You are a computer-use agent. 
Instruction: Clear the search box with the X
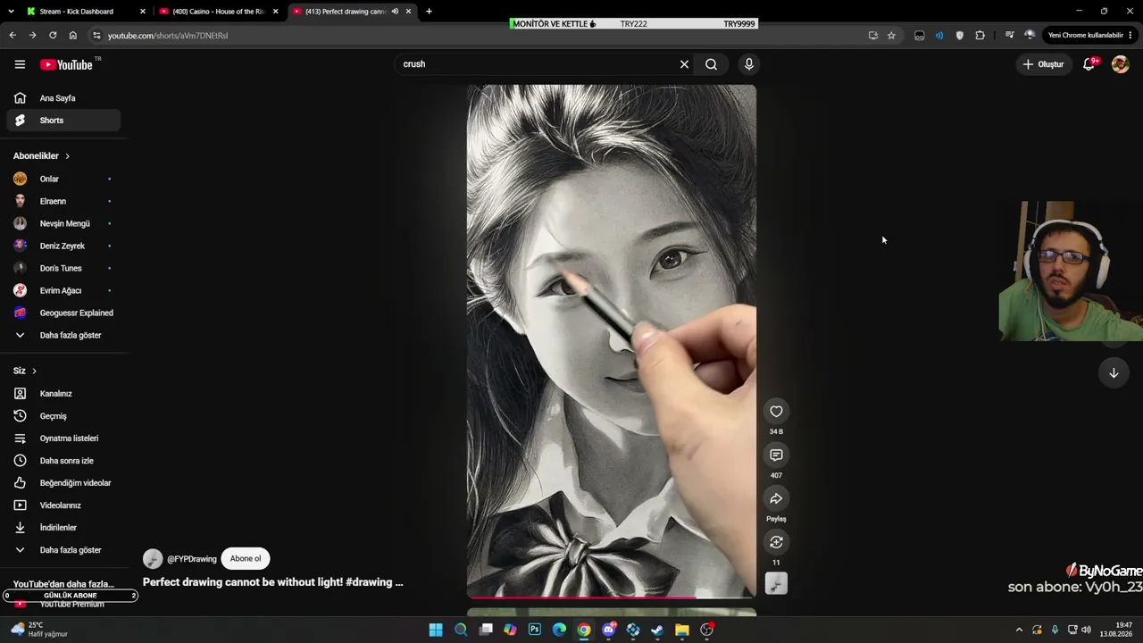point(684,64)
